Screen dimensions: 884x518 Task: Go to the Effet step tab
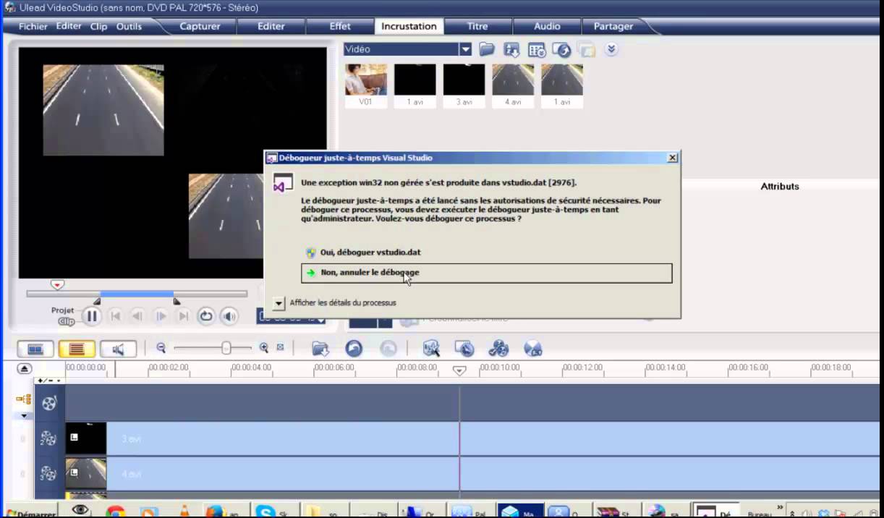coord(340,26)
